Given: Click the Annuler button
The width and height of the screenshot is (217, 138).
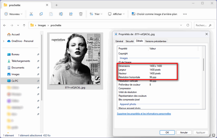Looking at the screenshot, I should point(184,133).
